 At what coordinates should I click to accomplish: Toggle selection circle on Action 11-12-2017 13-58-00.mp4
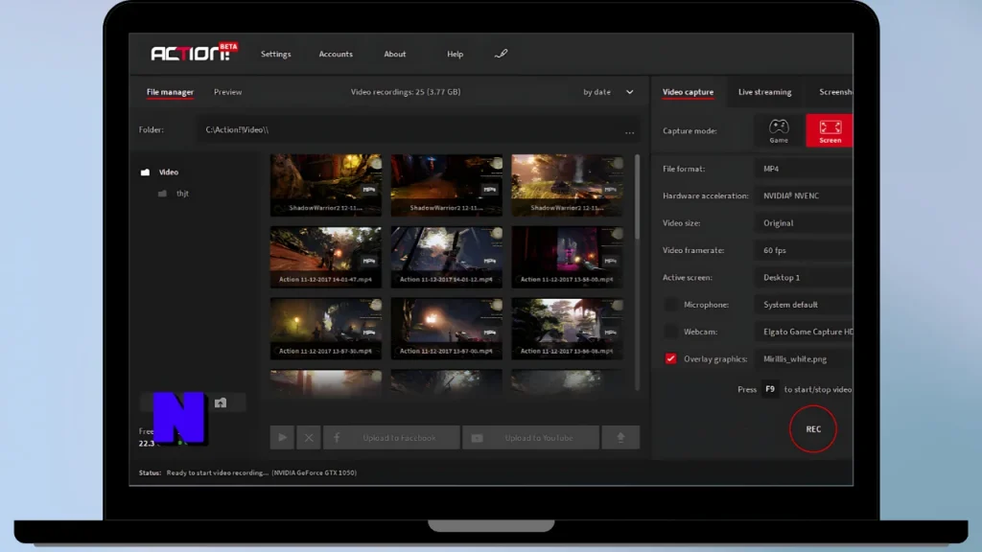click(618, 234)
